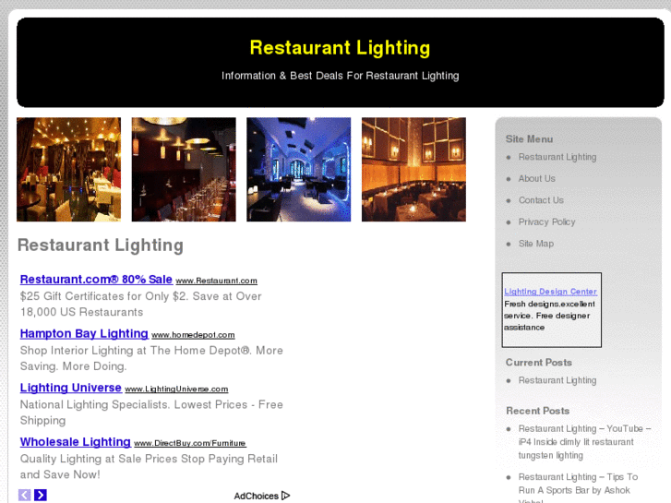Open Tips To Run A Sports Bar post
The height and width of the screenshot is (503, 671).
(578, 487)
